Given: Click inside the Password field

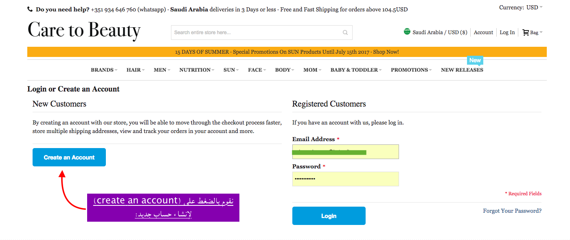Looking at the screenshot, I should pyautogui.click(x=345, y=179).
